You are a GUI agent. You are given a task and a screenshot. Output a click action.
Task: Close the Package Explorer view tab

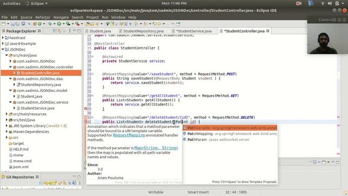pyautogui.click(x=39, y=31)
